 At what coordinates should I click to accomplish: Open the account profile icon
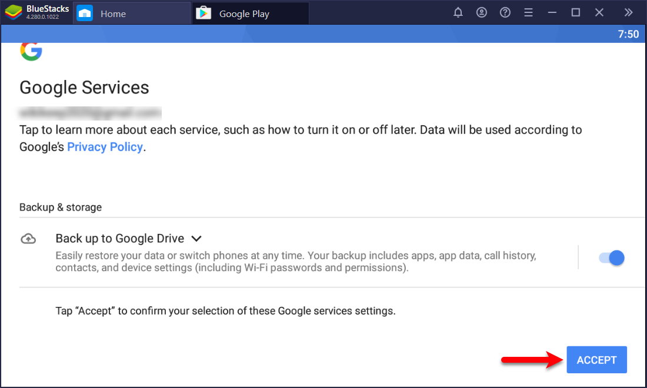pos(482,12)
